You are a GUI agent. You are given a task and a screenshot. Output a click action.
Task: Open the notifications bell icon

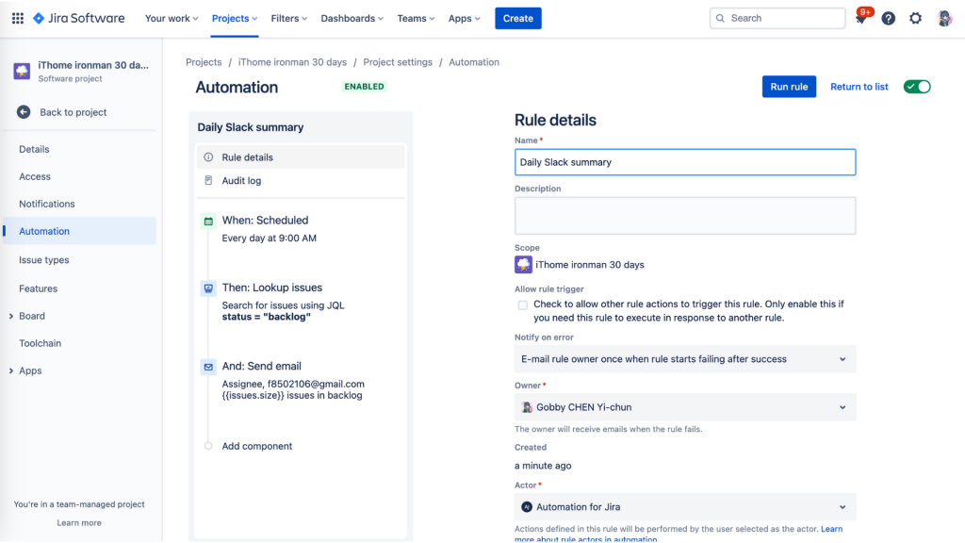click(x=861, y=19)
